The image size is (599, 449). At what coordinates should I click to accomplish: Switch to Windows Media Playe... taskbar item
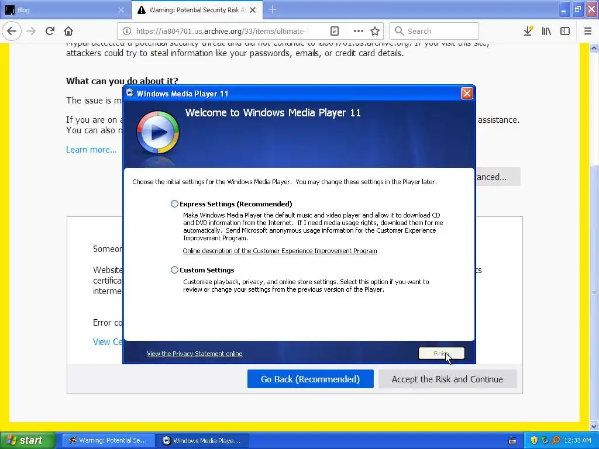(202, 440)
